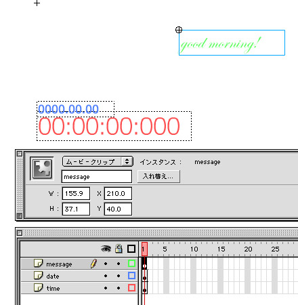The height and width of the screenshot is (305, 298).
Task: Toggle the lock dot of the time layer
Action: click(x=119, y=288)
